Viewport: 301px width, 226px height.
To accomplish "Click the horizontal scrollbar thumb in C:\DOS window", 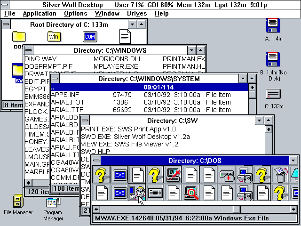I will point(237,209).
